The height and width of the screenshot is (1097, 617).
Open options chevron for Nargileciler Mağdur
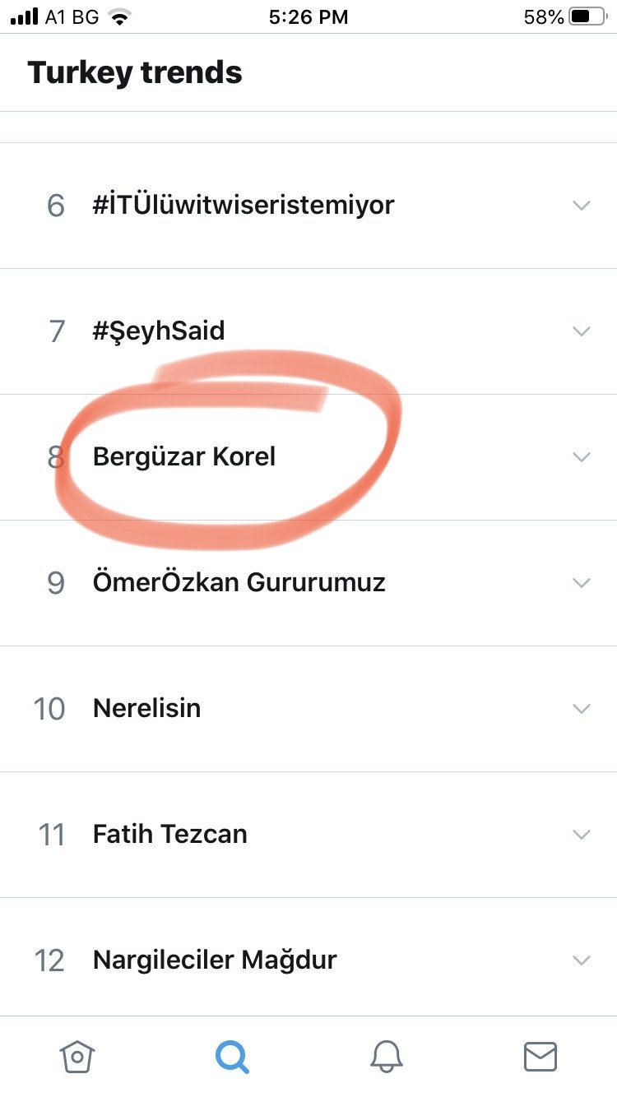point(582,960)
